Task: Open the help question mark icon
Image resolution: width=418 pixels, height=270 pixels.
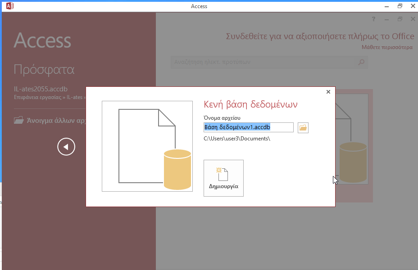Action: [373, 19]
